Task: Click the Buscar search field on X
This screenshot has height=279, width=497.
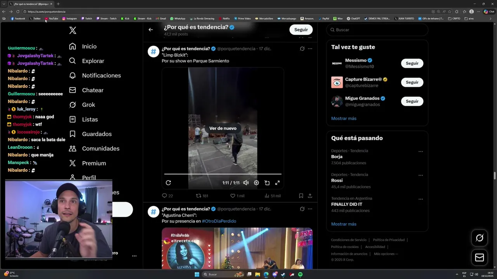Action: (x=377, y=30)
